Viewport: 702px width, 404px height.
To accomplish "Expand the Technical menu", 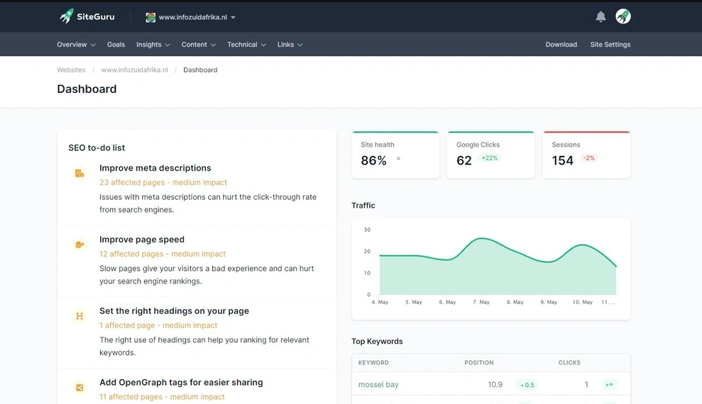I will point(246,44).
